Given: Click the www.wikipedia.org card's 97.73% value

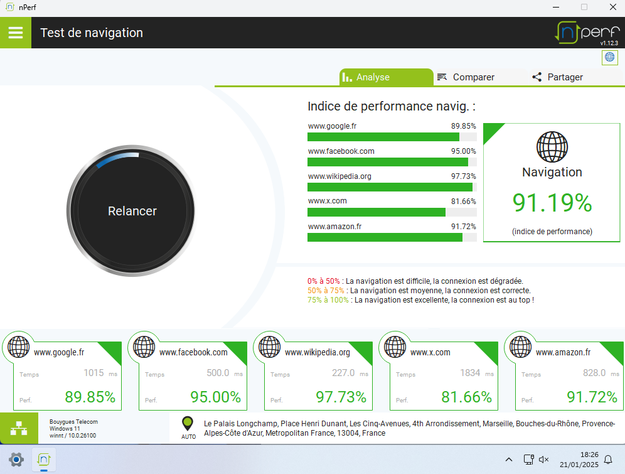Looking at the screenshot, I should pos(341,397).
